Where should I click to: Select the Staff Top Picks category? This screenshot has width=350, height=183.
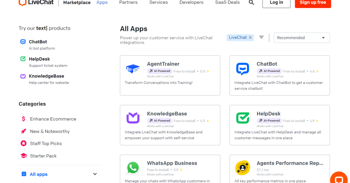46,143
